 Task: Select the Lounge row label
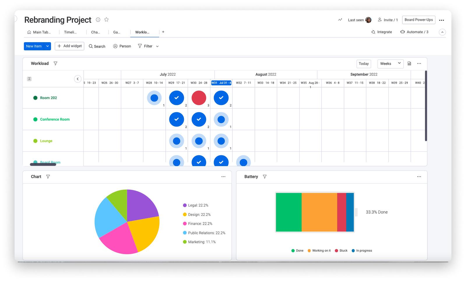pyautogui.click(x=46, y=141)
